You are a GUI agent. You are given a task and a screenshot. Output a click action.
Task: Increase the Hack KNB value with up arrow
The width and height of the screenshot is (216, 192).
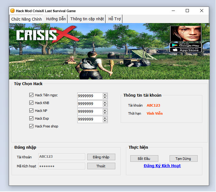click(105, 102)
